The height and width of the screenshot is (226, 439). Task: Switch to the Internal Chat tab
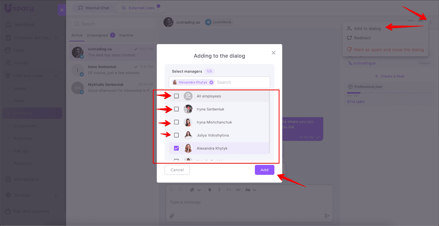[x=94, y=8]
